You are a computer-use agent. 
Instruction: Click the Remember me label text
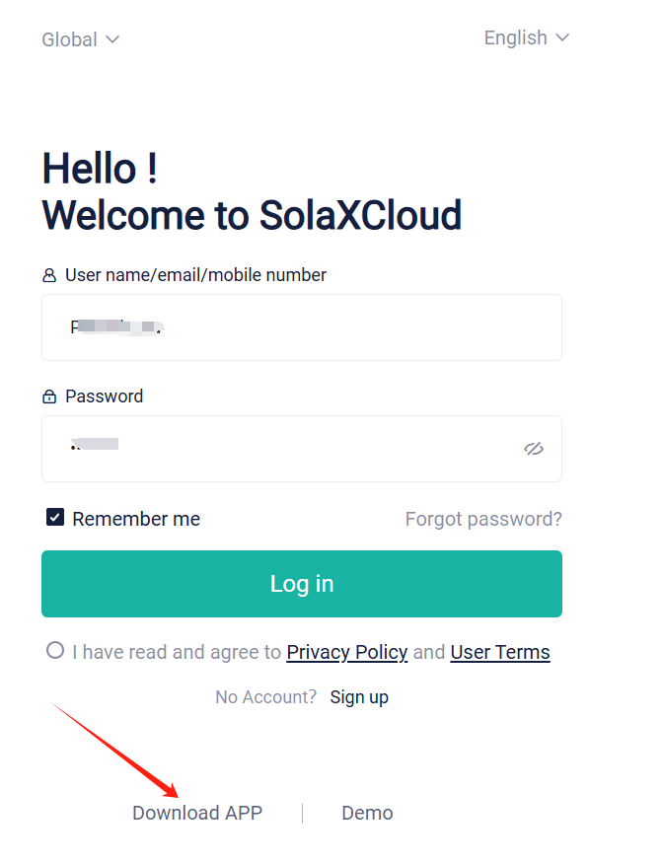(136, 519)
